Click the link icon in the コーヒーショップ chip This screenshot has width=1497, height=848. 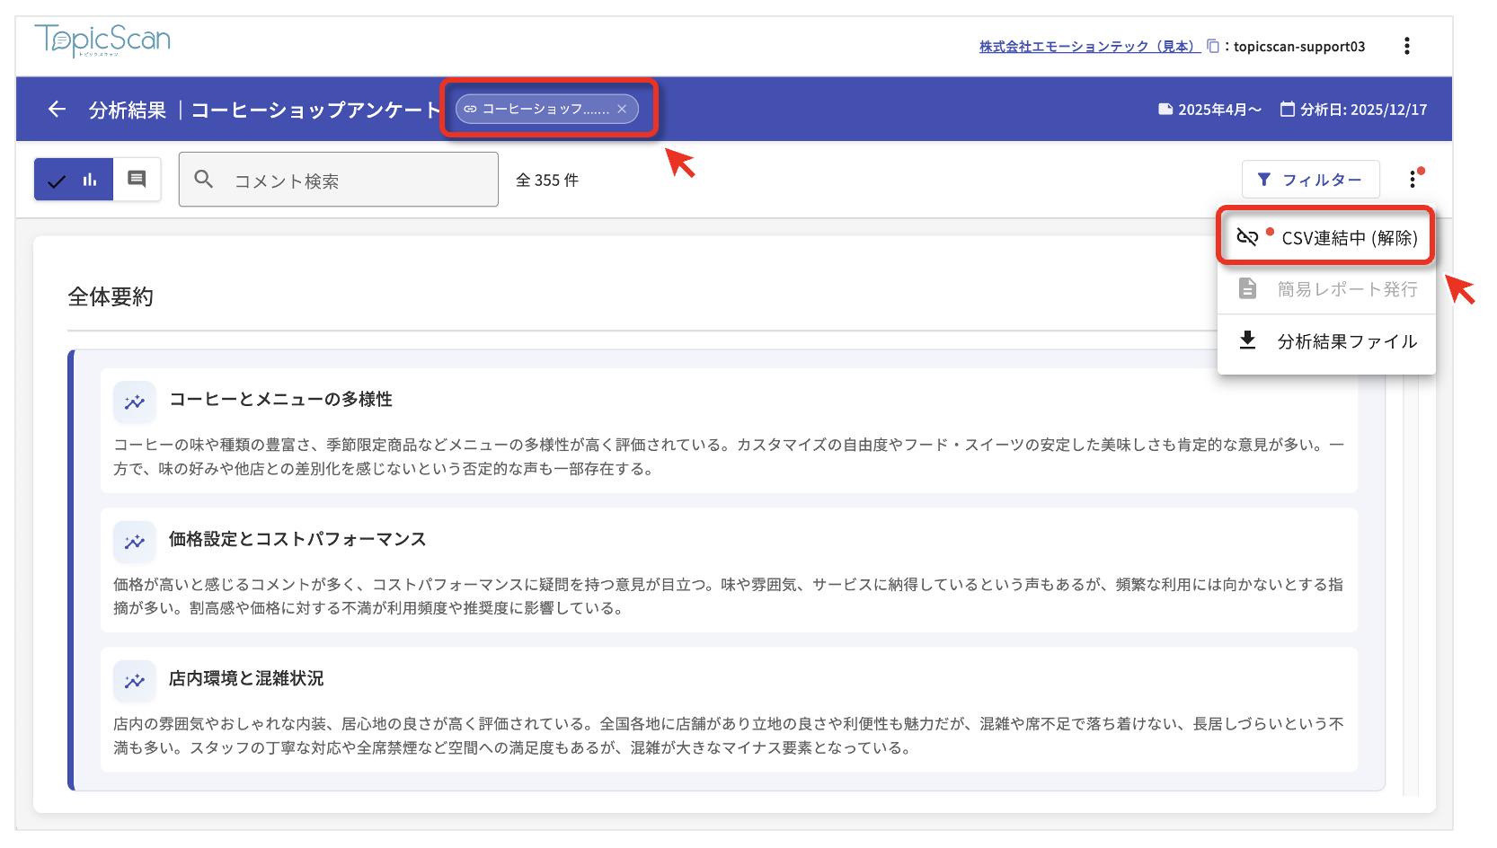pyautogui.click(x=470, y=109)
